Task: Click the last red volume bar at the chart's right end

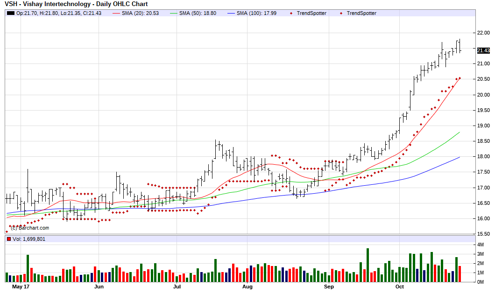Action: pyautogui.click(x=460, y=274)
